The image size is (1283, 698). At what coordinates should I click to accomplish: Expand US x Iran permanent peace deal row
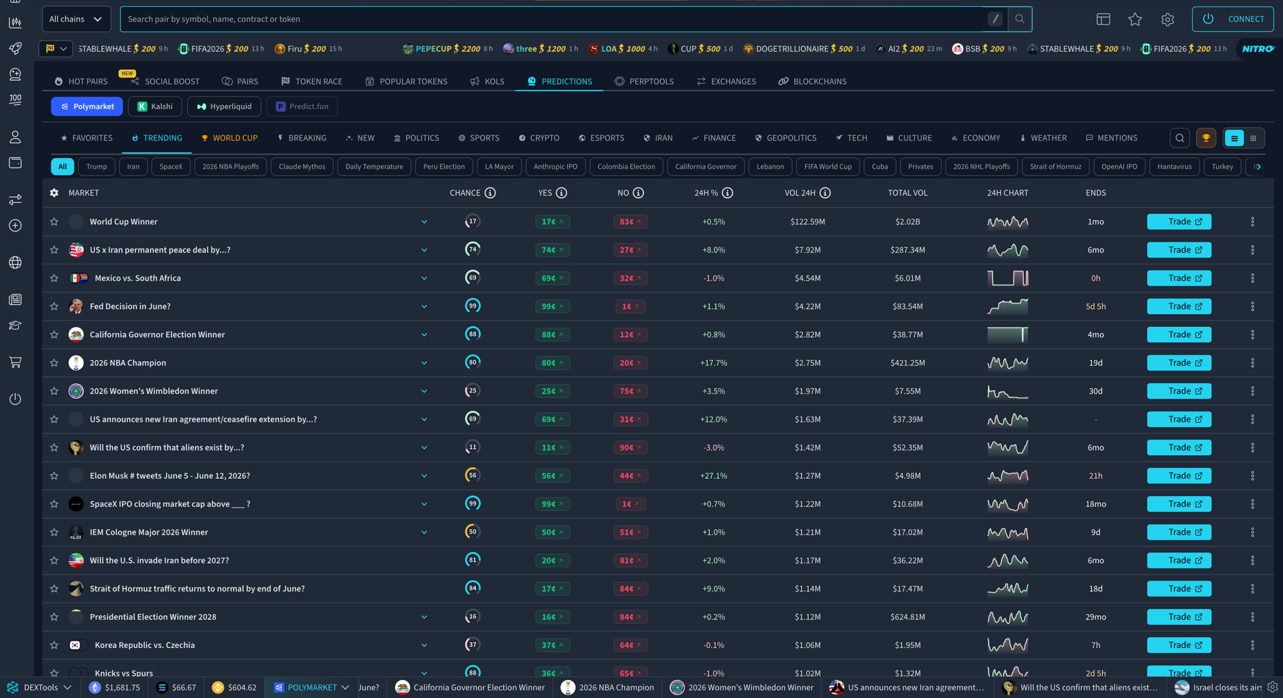(x=424, y=250)
